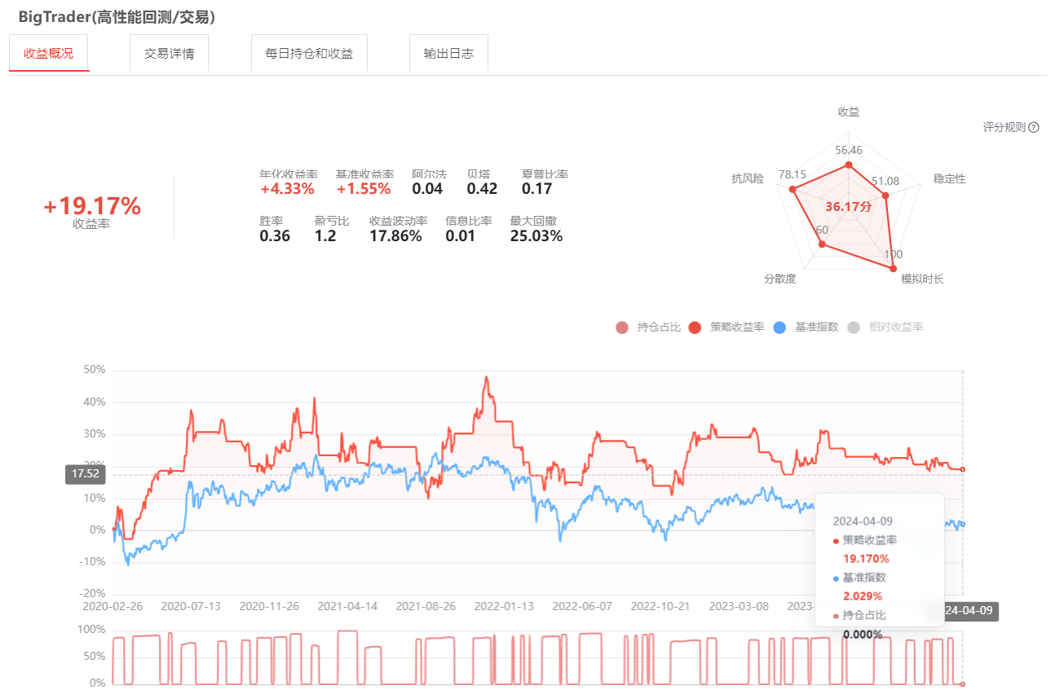Viewport: 1051px width, 690px height.
Task: Click the red strategy line end marker
Action: 963,469
